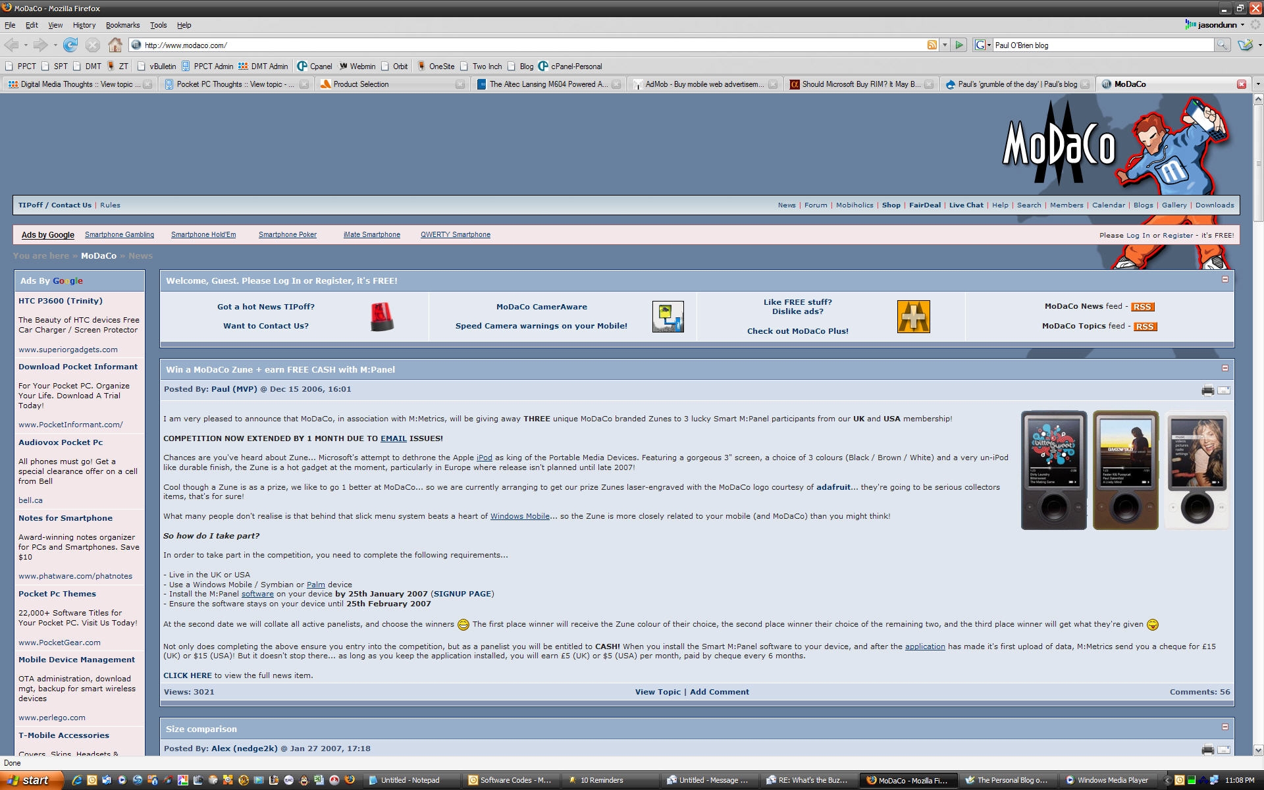Open the CamerAware speed camera icon
Screen dimensions: 1264x790
coord(668,317)
